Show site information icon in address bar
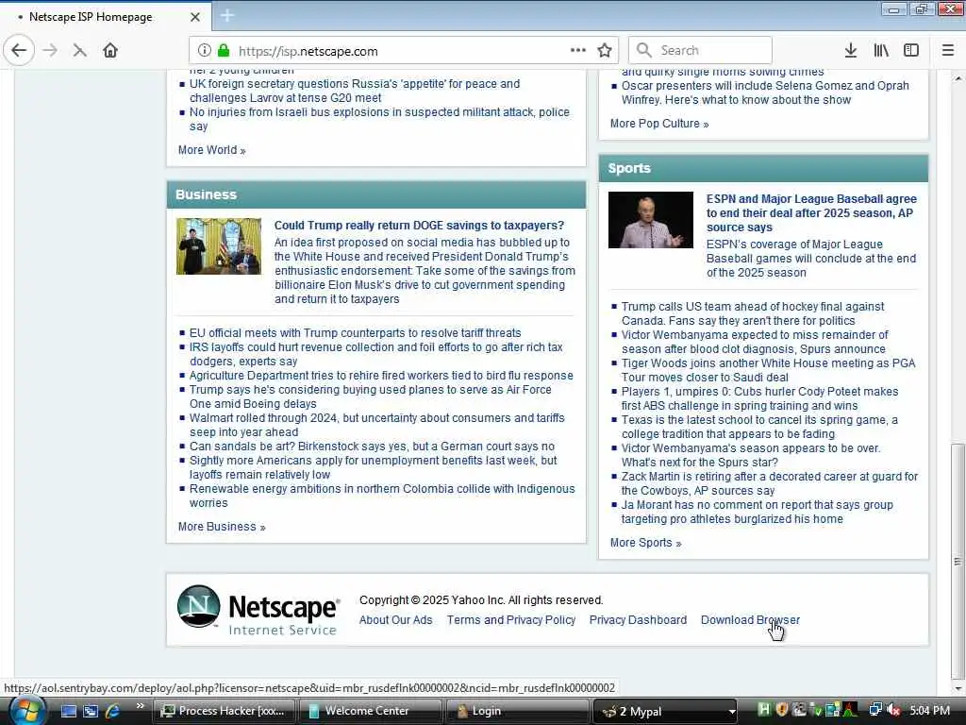 [205, 51]
